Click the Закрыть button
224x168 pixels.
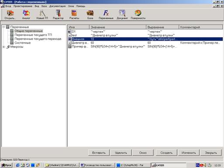pyautogui.click(x=211, y=153)
